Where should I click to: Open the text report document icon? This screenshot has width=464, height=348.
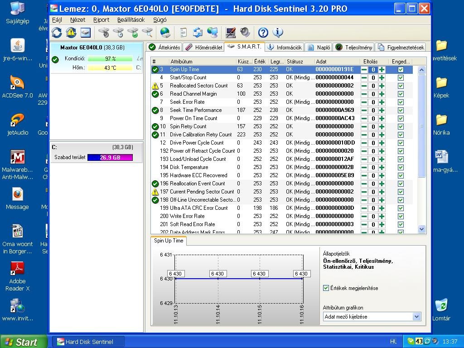coord(184,33)
